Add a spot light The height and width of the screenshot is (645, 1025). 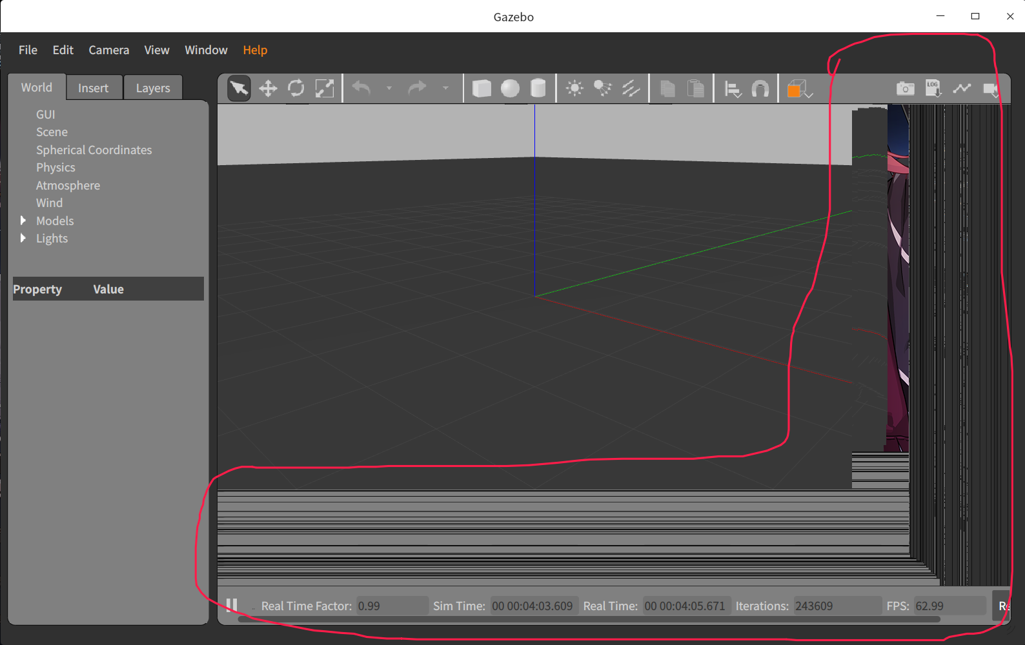(603, 88)
